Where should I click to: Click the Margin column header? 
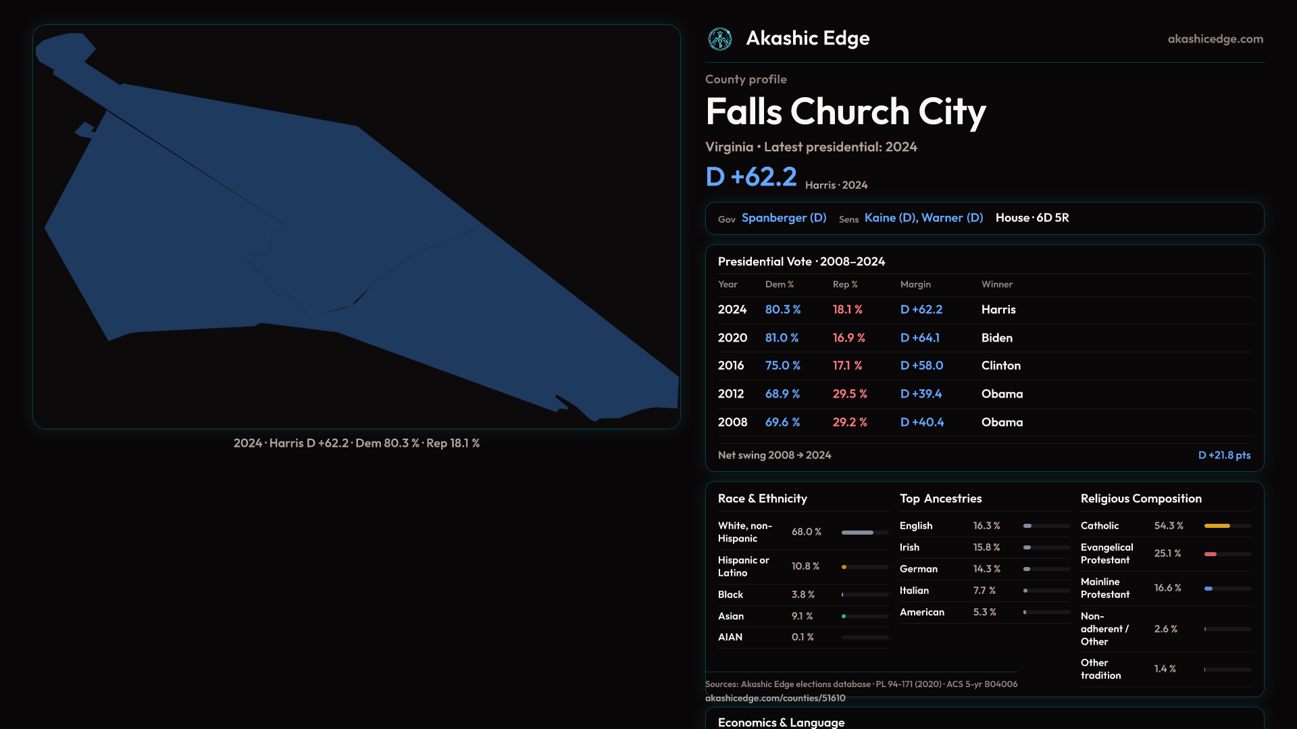tap(915, 285)
